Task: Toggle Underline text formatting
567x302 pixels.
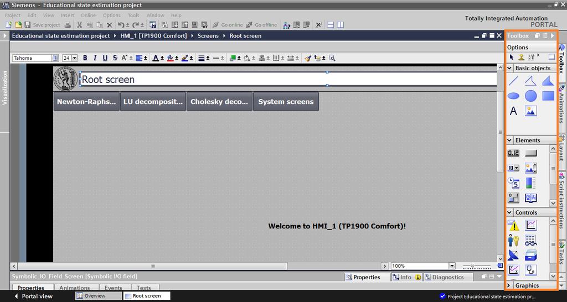Action: [105, 58]
